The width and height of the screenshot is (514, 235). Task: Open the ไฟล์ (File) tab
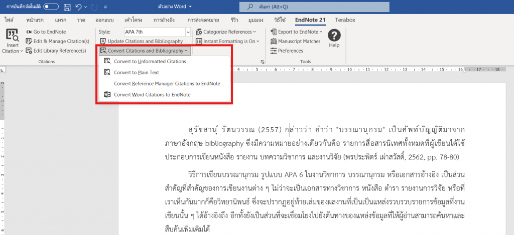click(x=9, y=20)
